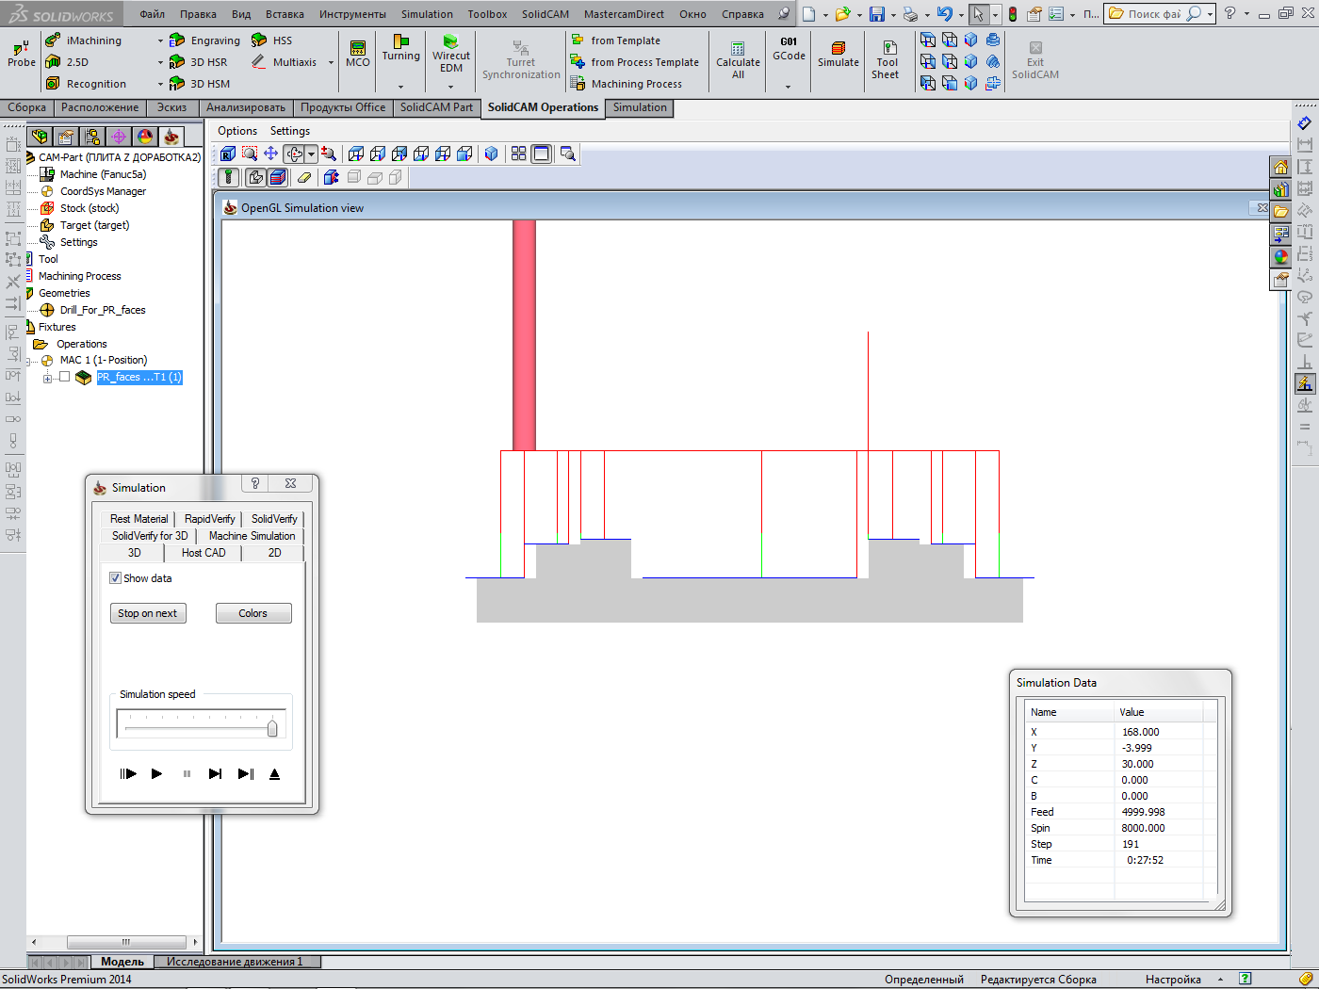Create operation from Template

(x=615, y=41)
